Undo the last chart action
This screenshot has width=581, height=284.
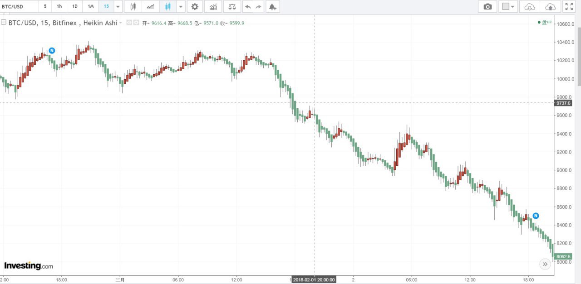click(x=247, y=7)
